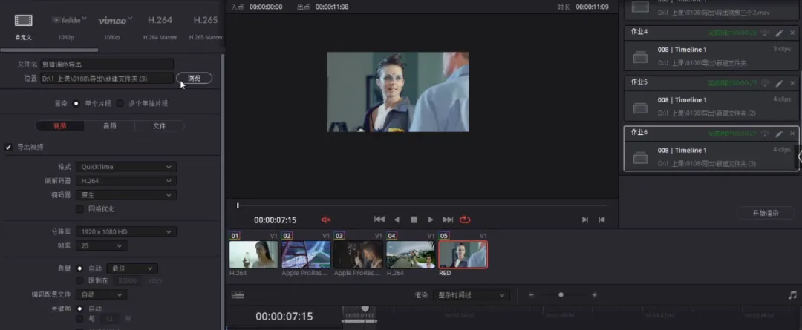Click the timeline playhead marker

click(365, 309)
